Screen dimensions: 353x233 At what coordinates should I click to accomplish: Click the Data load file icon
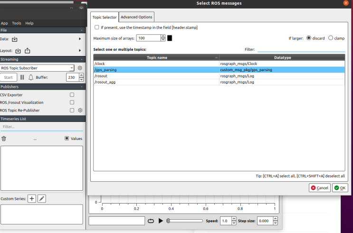(15, 39)
